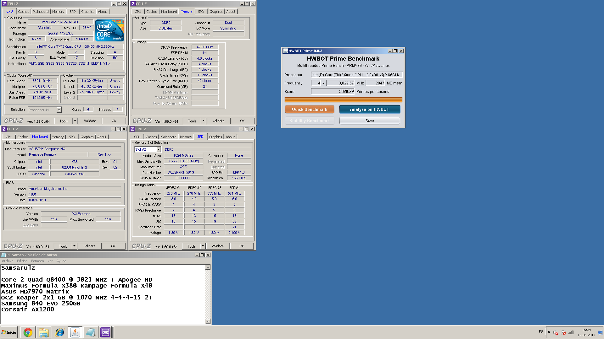The height and width of the screenshot is (339, 604).
Task: Click the EPP #1 frequency 571 MHz
Action: (234, 193)
